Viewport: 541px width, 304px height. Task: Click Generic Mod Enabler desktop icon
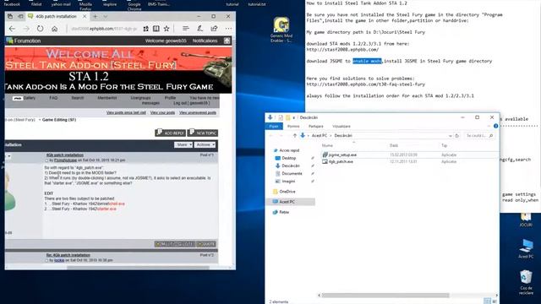pos(281,30)
